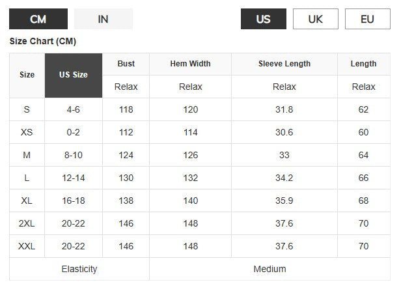Select the 2XL size row label
The width and height of the screenshot is (401, 291).
coord(27,223)
